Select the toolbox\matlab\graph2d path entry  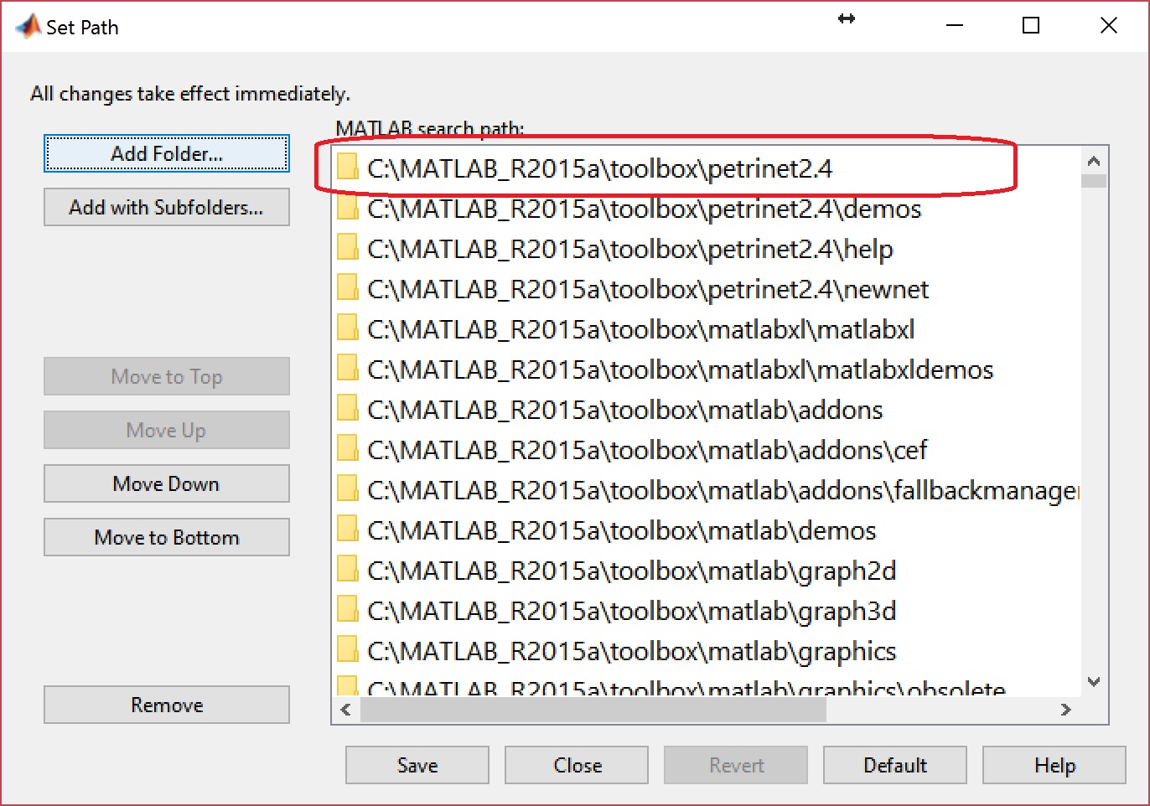[707, 571]
